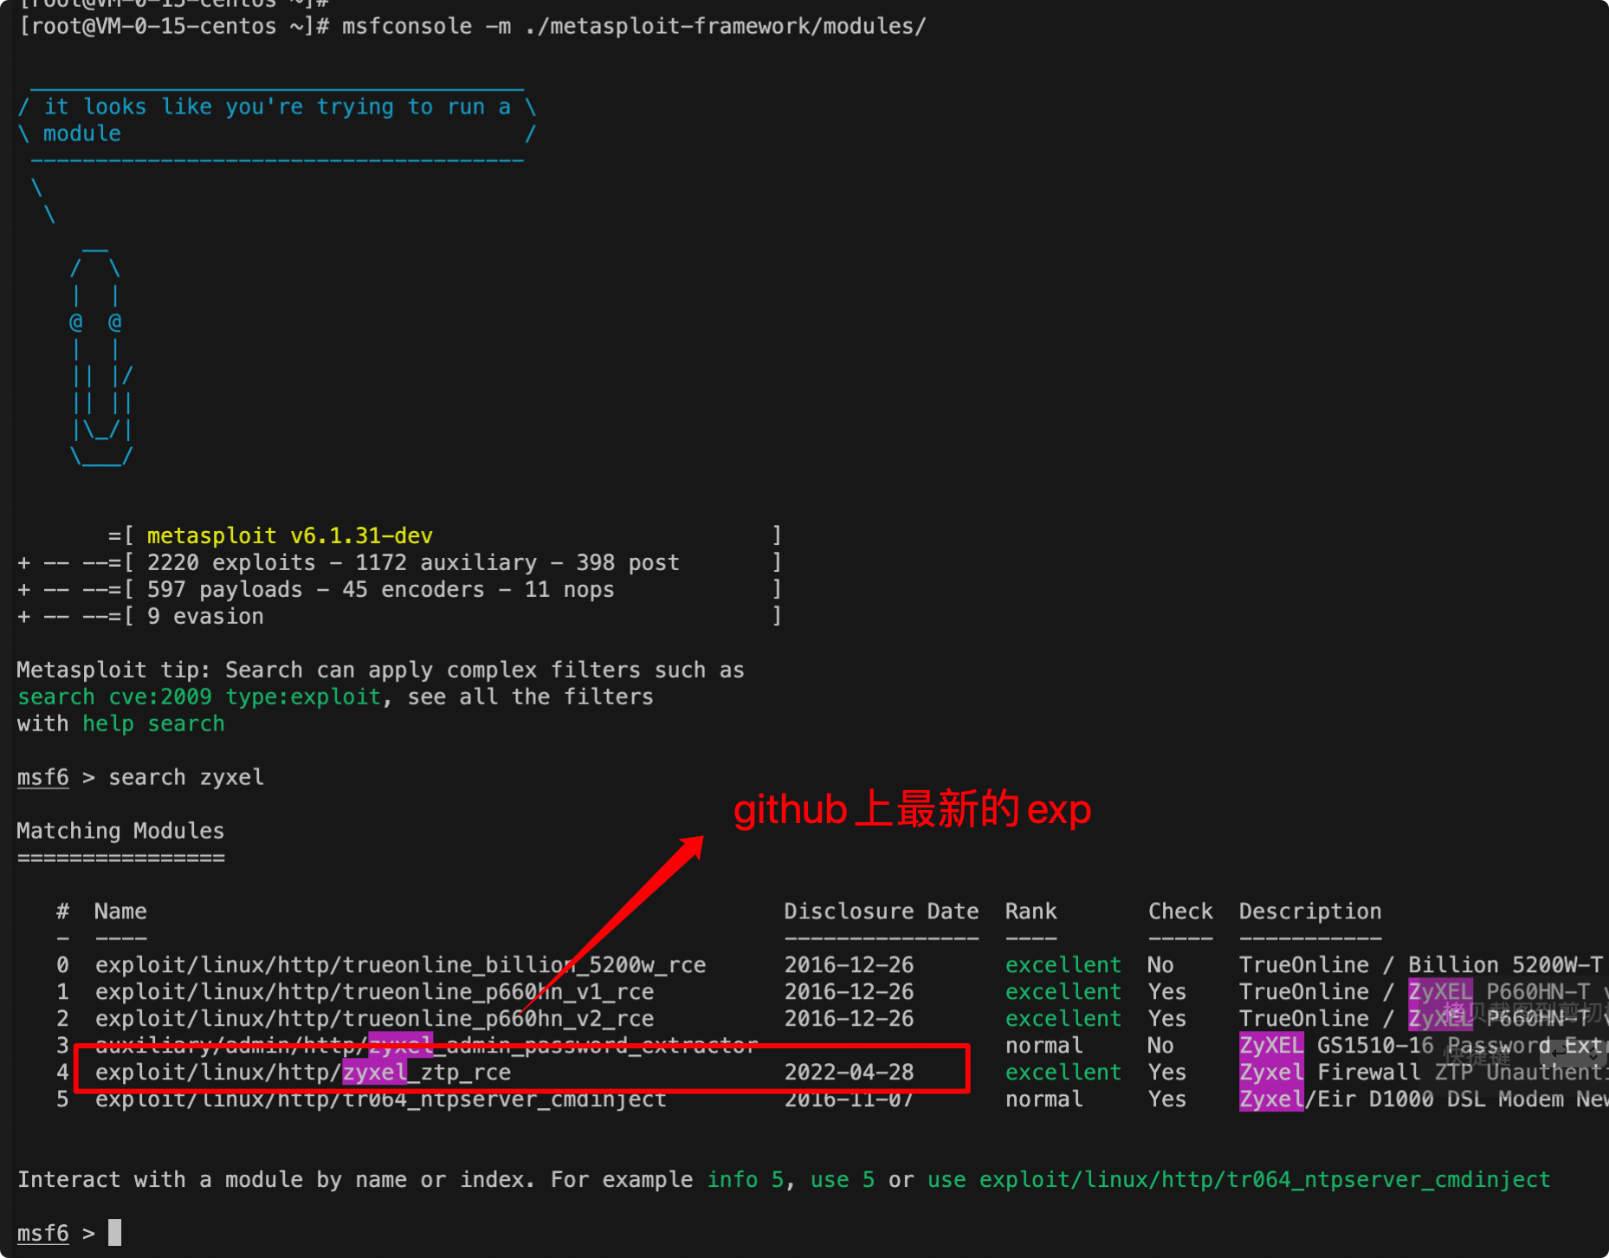Click the trueonline_p660hn_v2_rce module name
The height and width of the screenshot is (1258, 1609).
[x=374, y=1019]
